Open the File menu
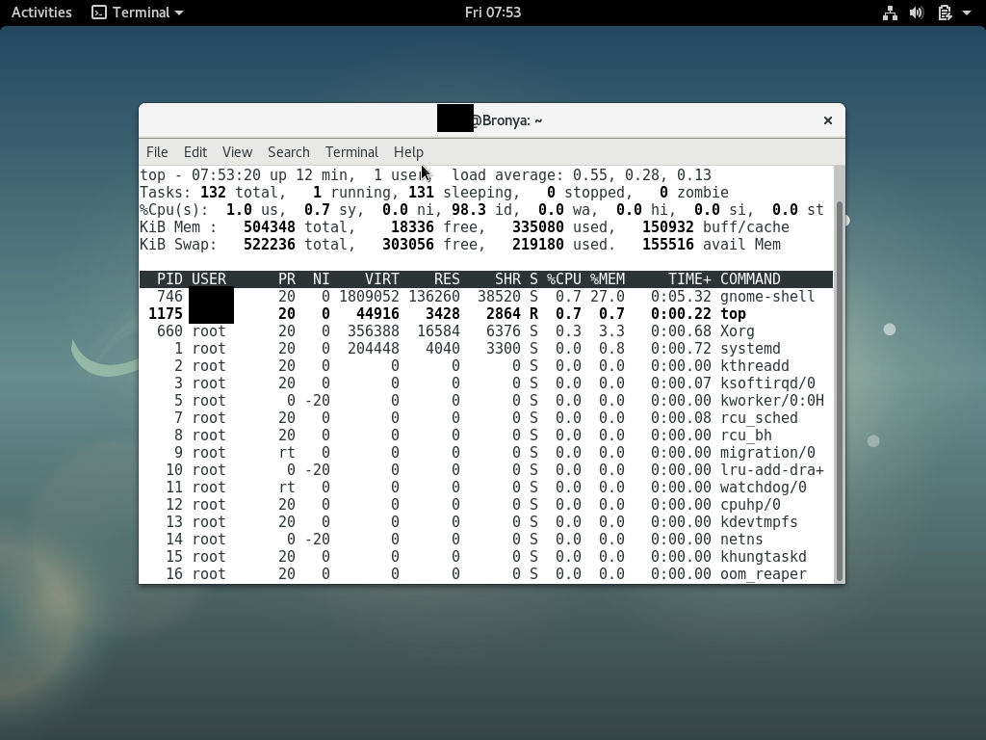The height and width of the screenshot is (740, 986). click(156, 152)
